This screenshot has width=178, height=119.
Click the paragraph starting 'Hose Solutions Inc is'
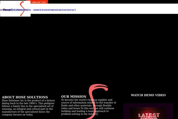(28, 107)
